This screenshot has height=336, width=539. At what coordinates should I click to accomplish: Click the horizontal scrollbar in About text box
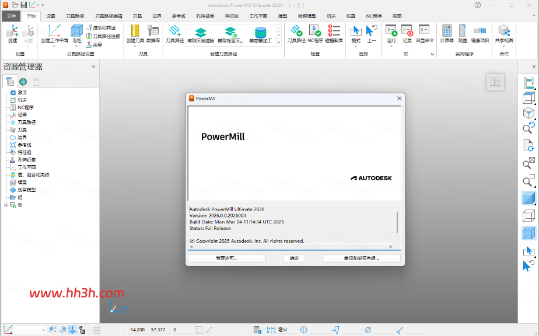click(x=291, y=247)
